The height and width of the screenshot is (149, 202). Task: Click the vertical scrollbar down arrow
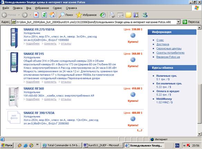(199, 134)
